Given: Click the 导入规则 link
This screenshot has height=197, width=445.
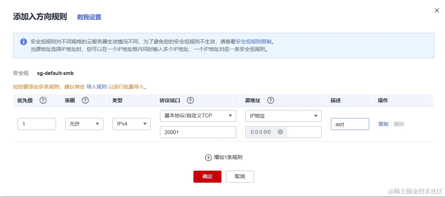Looking at the screenshot, I should pyautogui.click(x=96, y=87).
